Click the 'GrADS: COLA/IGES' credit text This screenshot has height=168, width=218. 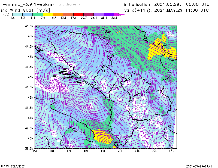tap(13, 166)
